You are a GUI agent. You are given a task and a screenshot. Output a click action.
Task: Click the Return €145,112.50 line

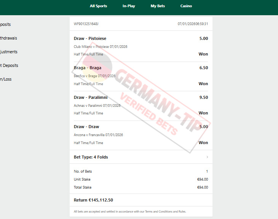coord(93,200)
